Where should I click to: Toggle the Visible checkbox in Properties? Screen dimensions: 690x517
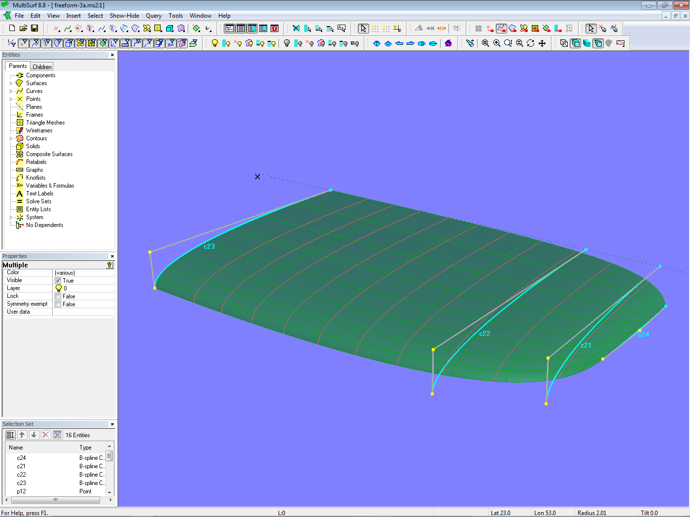pos(58,281)
